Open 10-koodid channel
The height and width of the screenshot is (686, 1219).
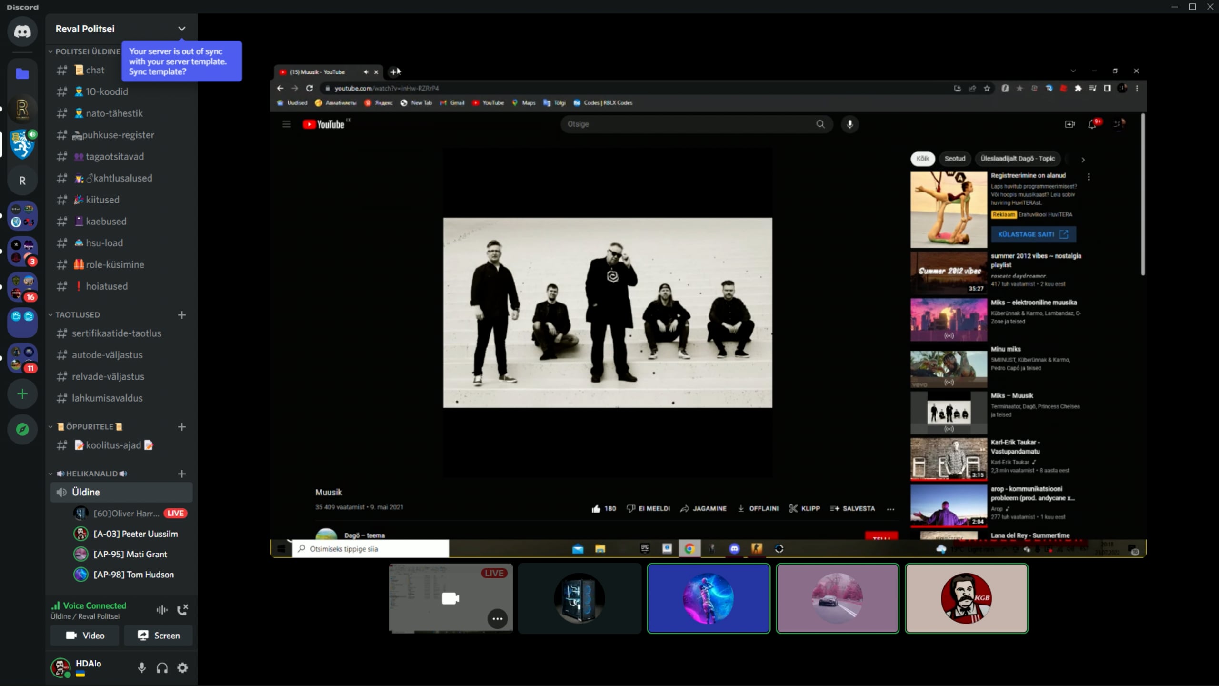tap(121, 91)
